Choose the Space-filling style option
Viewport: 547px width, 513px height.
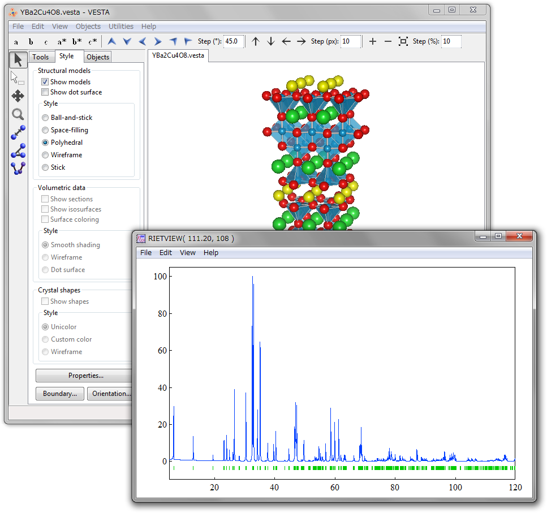(45, 130)
